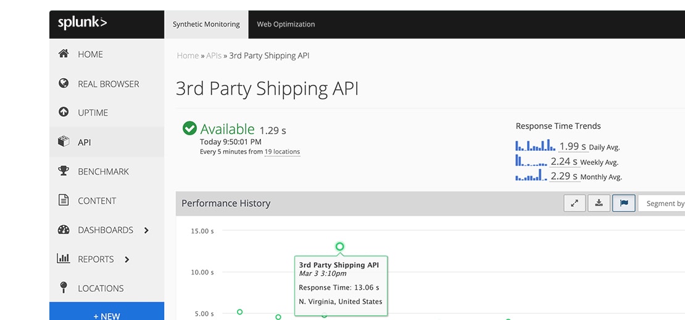Select the Synthetic Monitoring tab

[206, 25]
